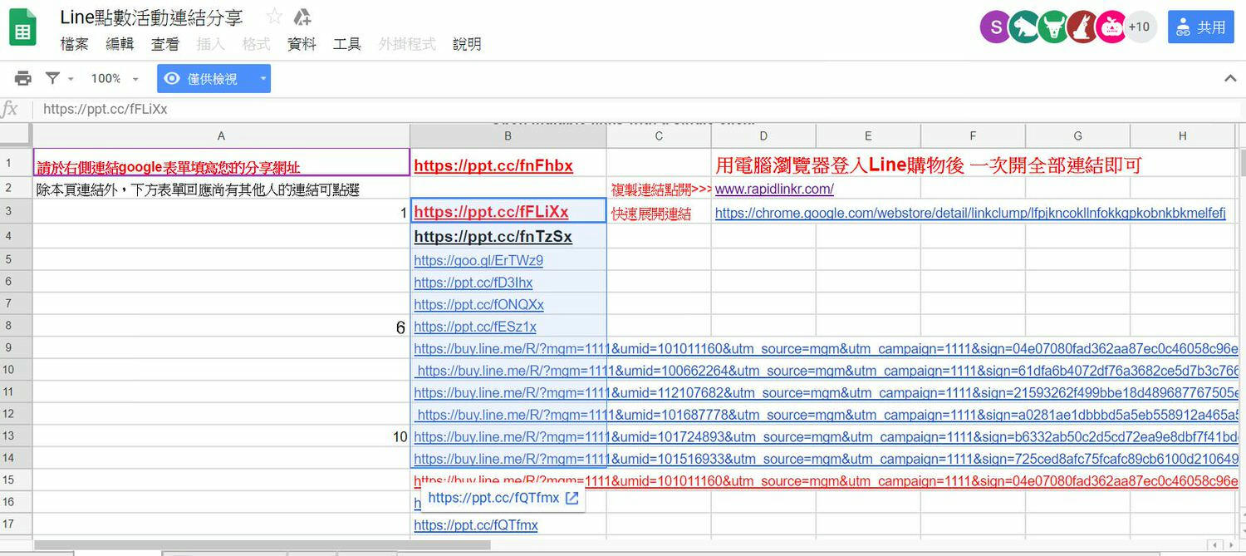
Task: Open the 100% zoom dropdown
Action: (115, 79)
